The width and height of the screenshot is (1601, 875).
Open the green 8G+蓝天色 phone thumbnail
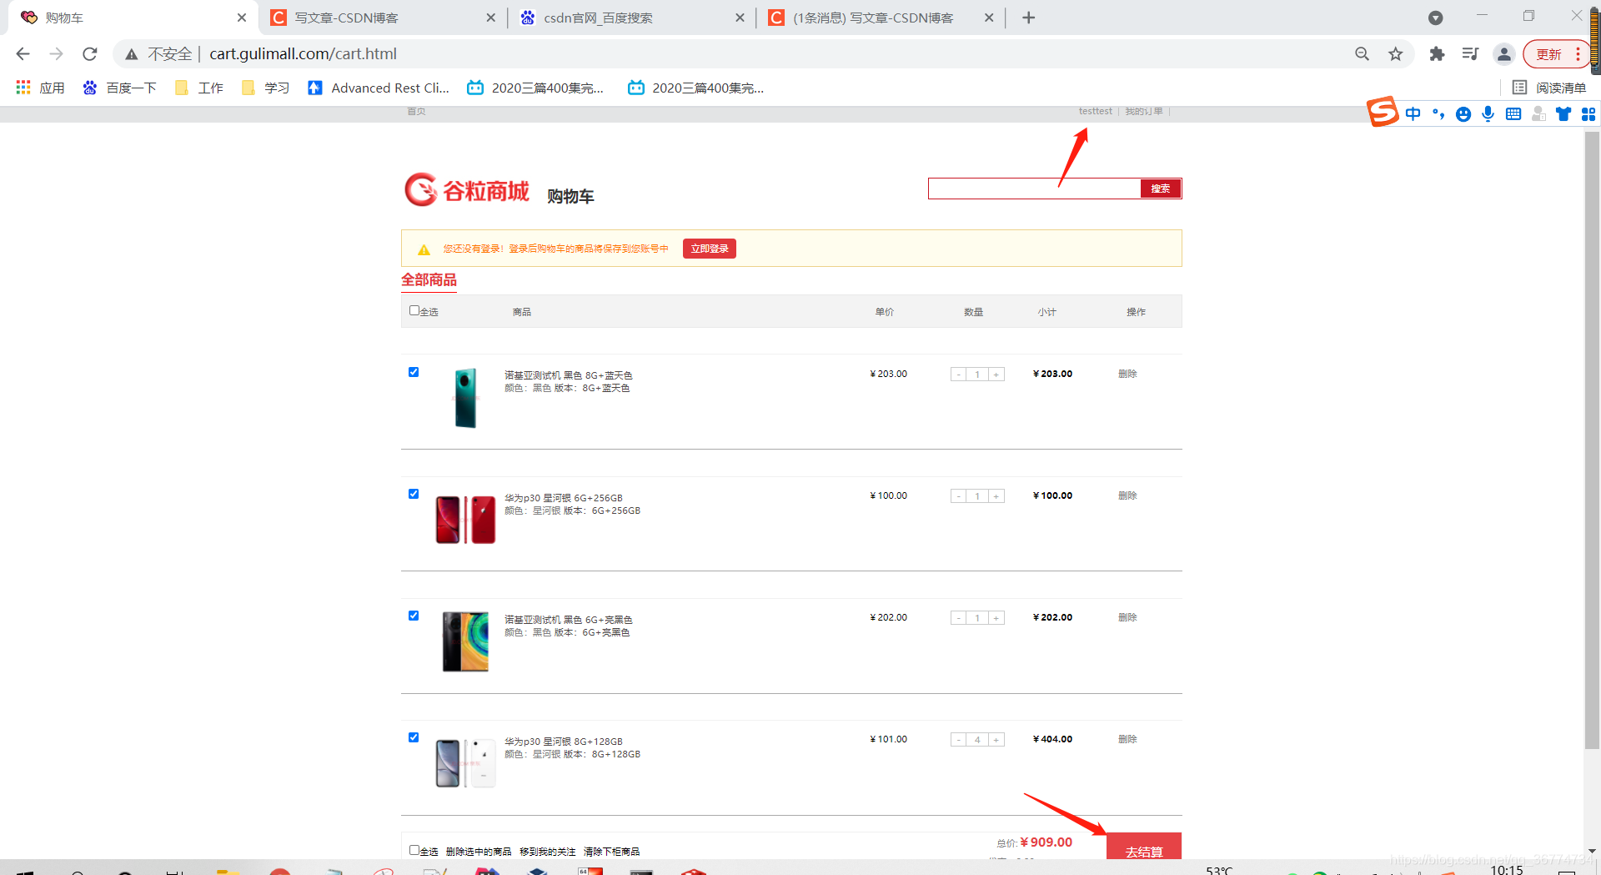click(x=466, y=398)
